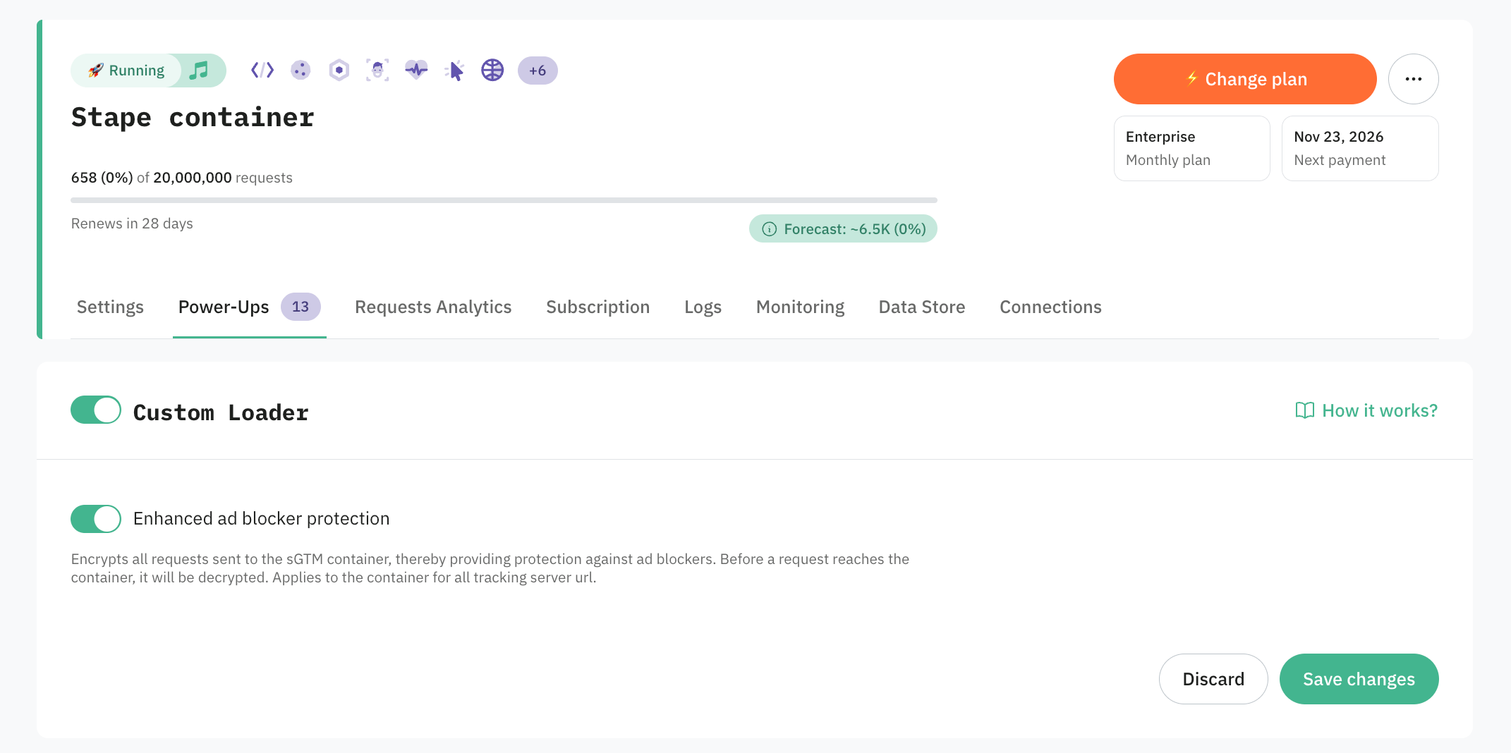Open the three-dot more options menu
1511x753 pixels.
[1414, 79]
